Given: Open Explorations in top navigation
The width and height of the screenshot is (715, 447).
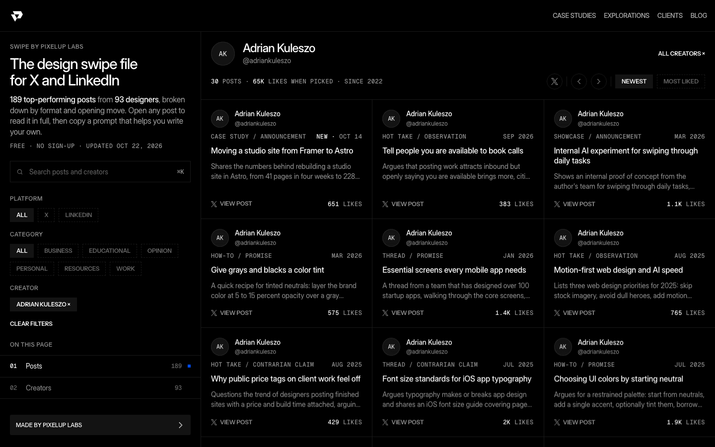Looking at the screenshot, I should (627, 16).
